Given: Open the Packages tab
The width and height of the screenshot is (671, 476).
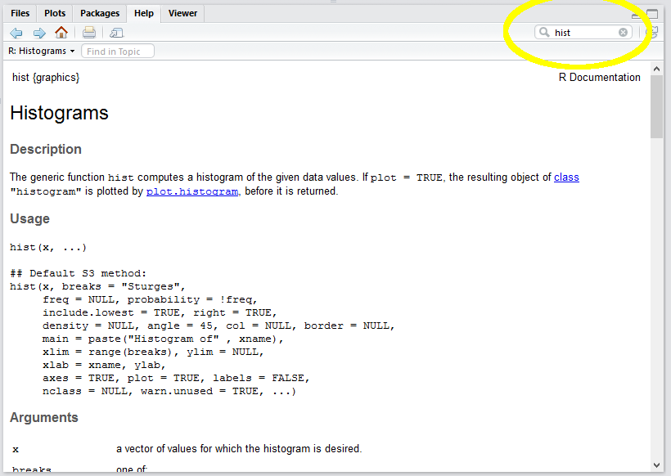Looking at the screenshot, I should tap(100, 13).
